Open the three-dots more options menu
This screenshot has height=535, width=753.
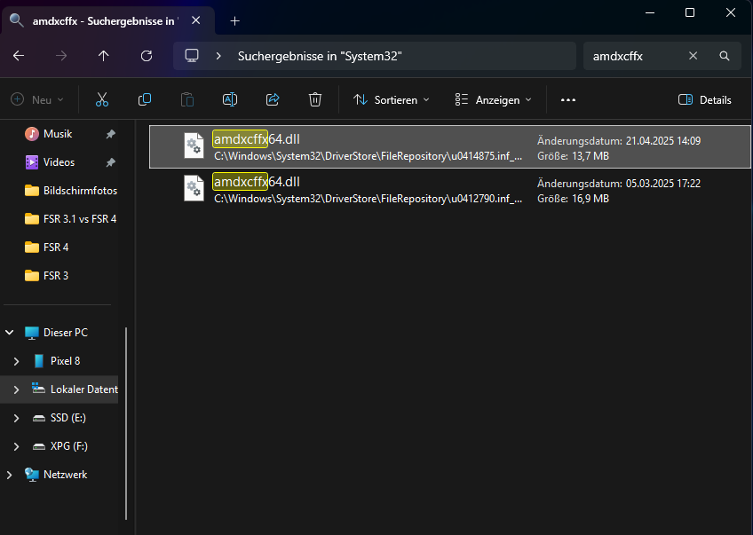coord(568,99)
